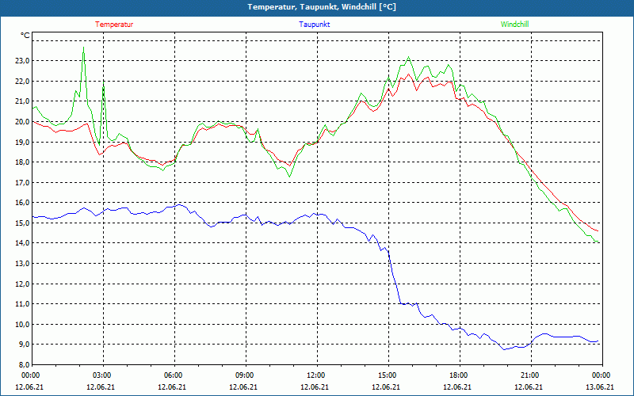Click the 12,0 y-axis value

tap(22, 284)
